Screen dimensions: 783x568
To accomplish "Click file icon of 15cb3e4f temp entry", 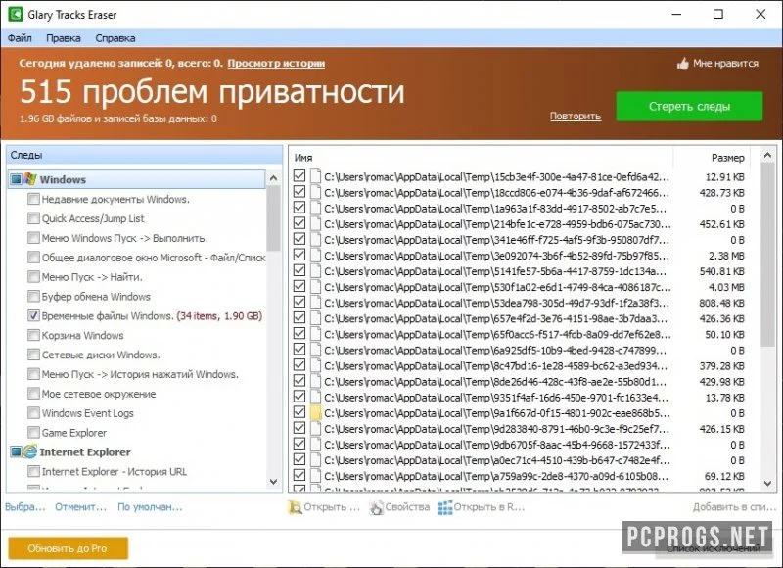I will point(315,176).
